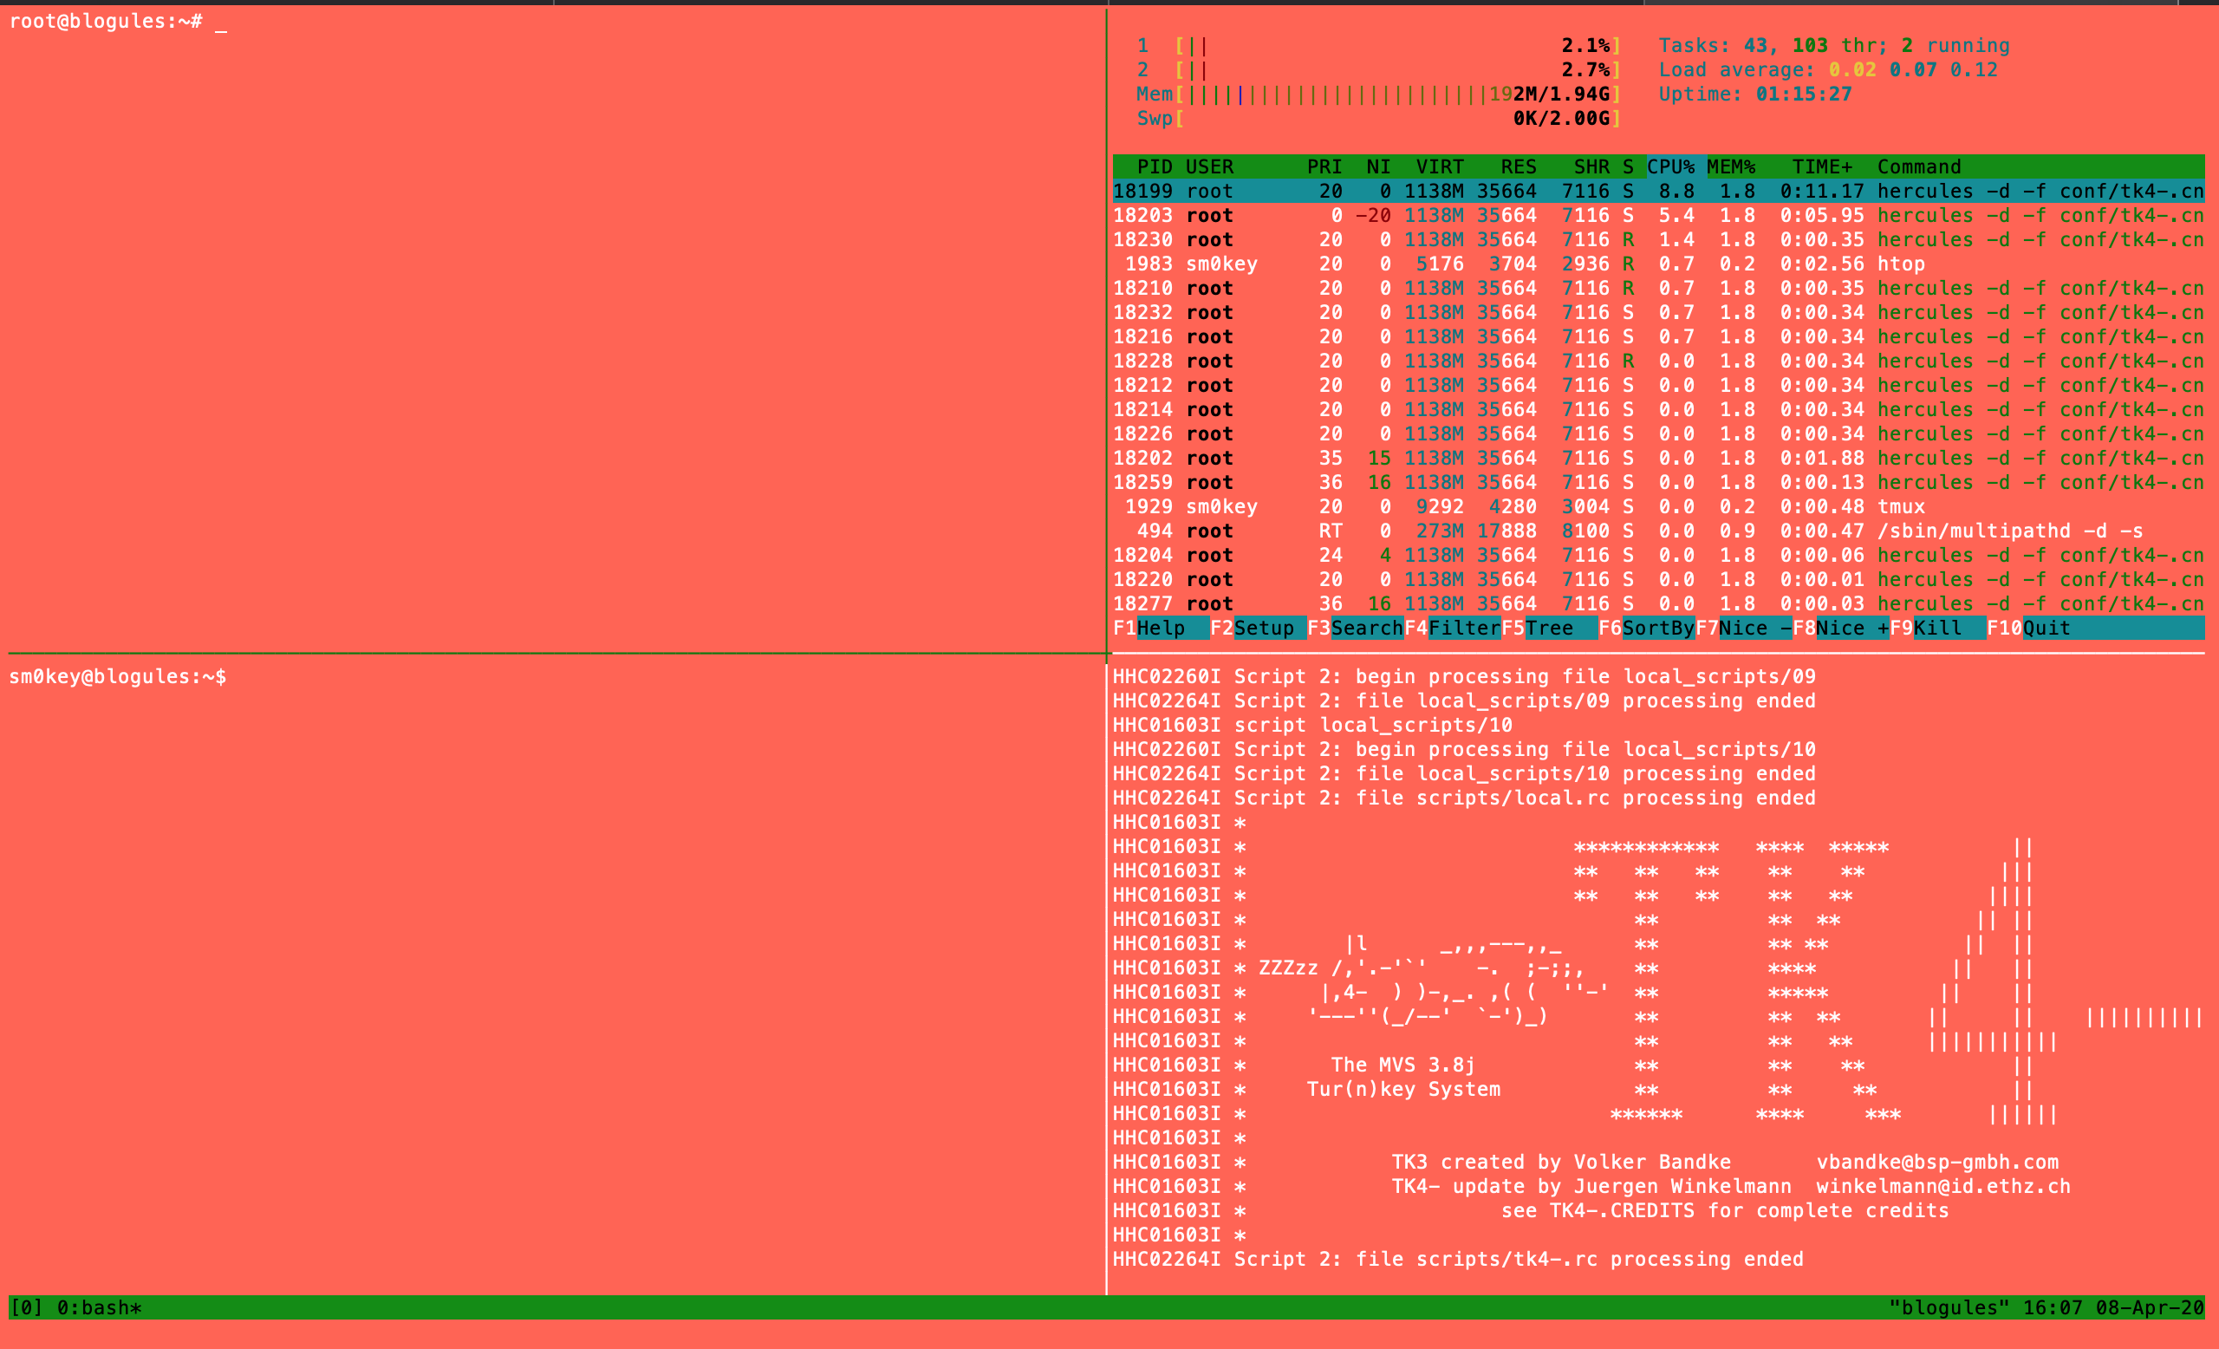Focus the sm0key@blogules shell prompt
2219x1349 pixels.
[x=118, y=677]
